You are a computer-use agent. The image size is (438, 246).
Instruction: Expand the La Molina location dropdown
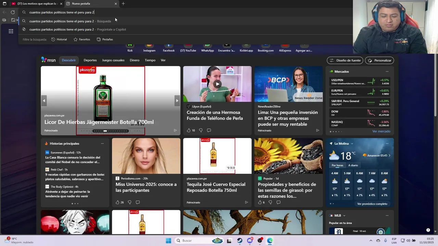tap(352, 143)
